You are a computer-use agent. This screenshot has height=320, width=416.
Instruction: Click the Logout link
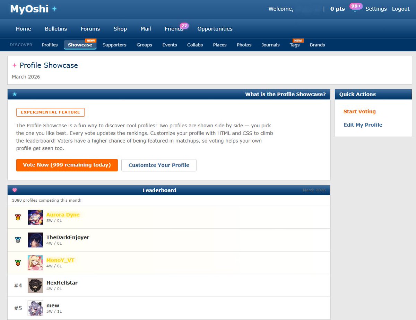coord(401,9)
